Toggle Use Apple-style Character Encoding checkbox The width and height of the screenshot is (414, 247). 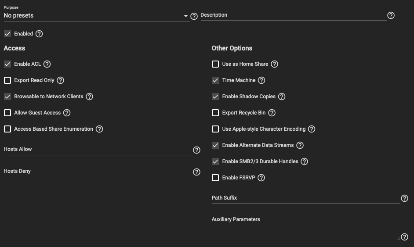(215, 129)
